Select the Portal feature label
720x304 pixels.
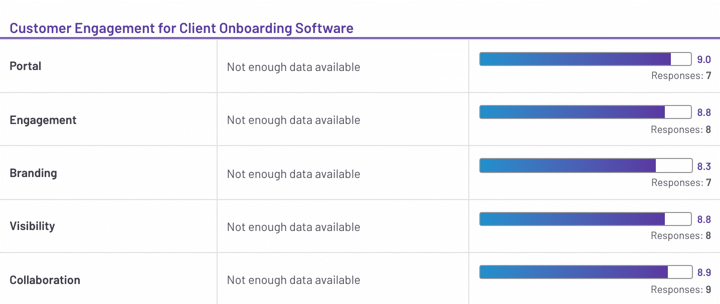click(x=26, y=66)
